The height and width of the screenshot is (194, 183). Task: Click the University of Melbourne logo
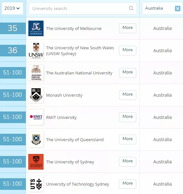tap(36, 28)
